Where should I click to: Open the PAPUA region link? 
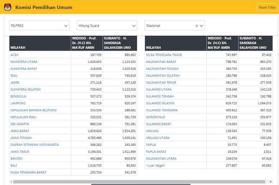(x=151, y=145)
